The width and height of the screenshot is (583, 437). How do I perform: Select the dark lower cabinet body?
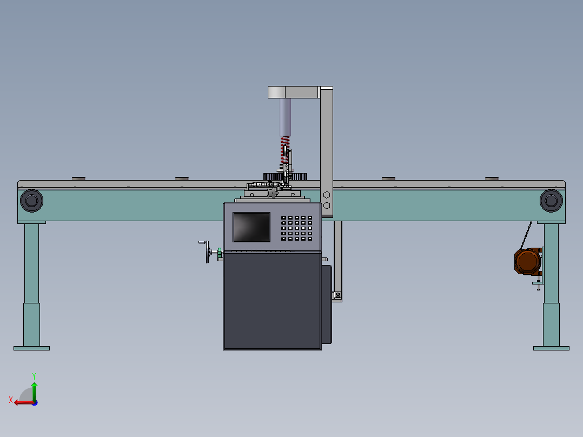272,301
